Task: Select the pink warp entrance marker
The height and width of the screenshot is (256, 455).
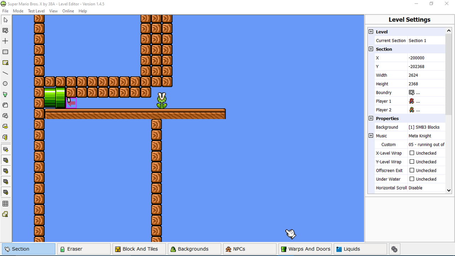Action: 71,103
